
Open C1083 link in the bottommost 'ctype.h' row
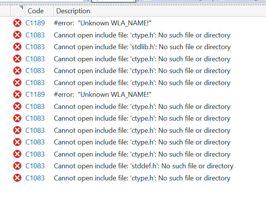click(x=35, y=178)
